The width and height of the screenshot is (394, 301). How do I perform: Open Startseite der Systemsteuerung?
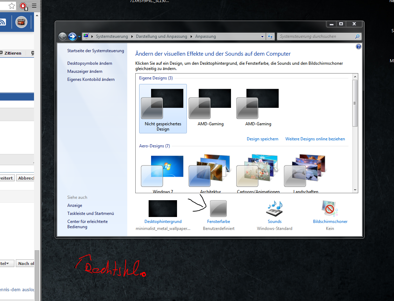pos(96,51)
